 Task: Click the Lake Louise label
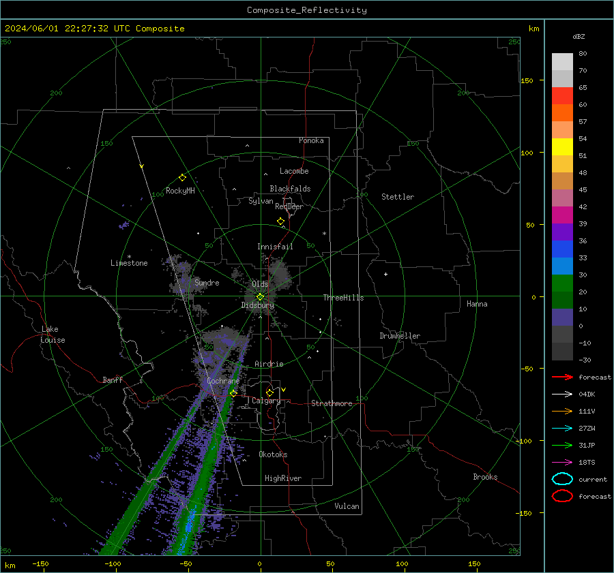click(53, 335)
